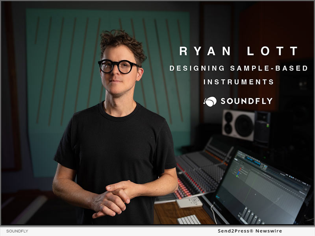Click the SOUNDFLY wordmark beside the logo

pos(247,101)
